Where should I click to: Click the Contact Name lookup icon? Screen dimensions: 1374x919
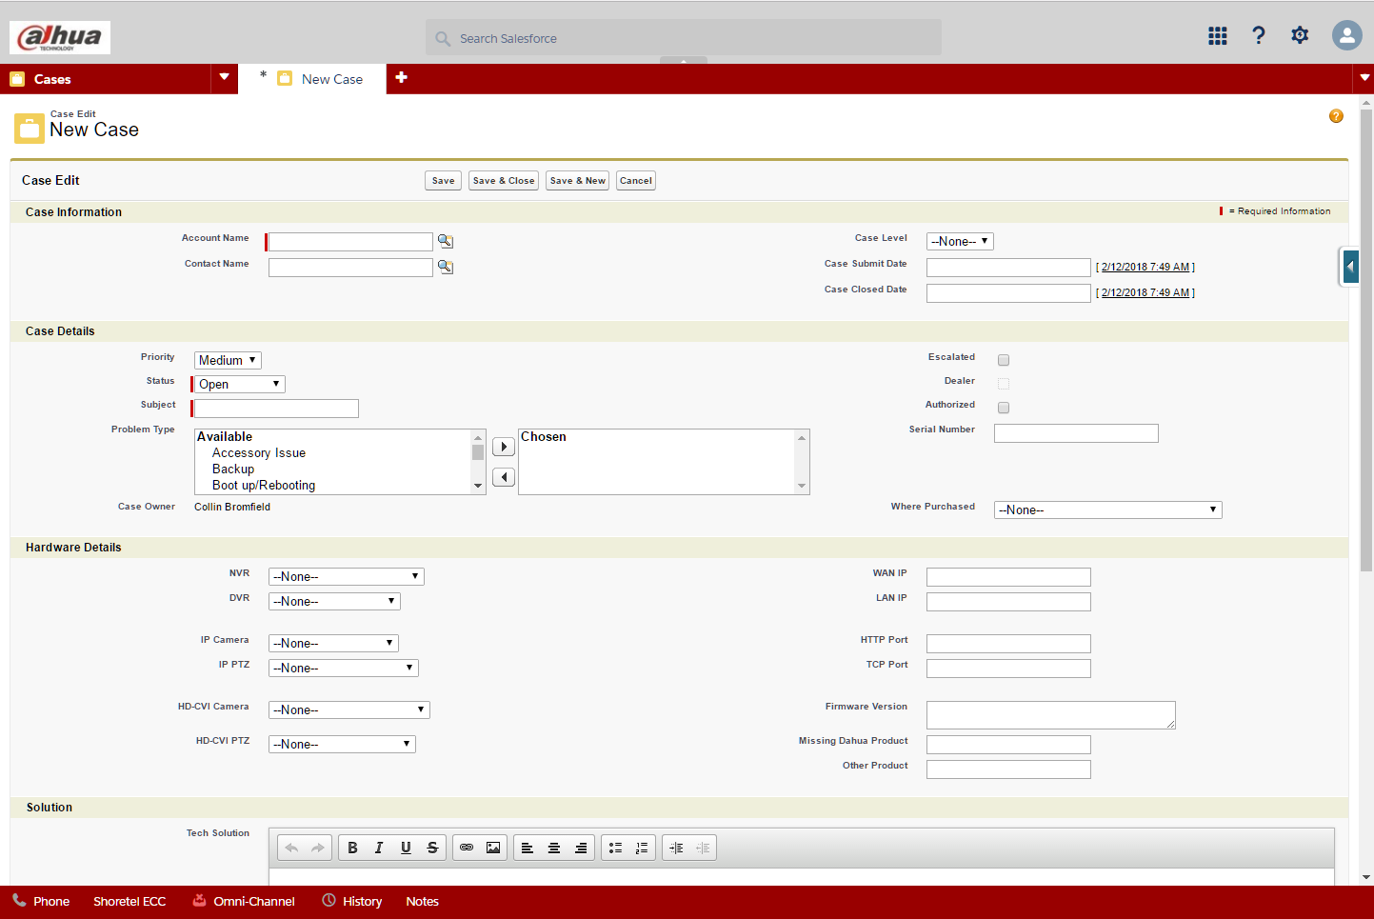coord(445,268)
